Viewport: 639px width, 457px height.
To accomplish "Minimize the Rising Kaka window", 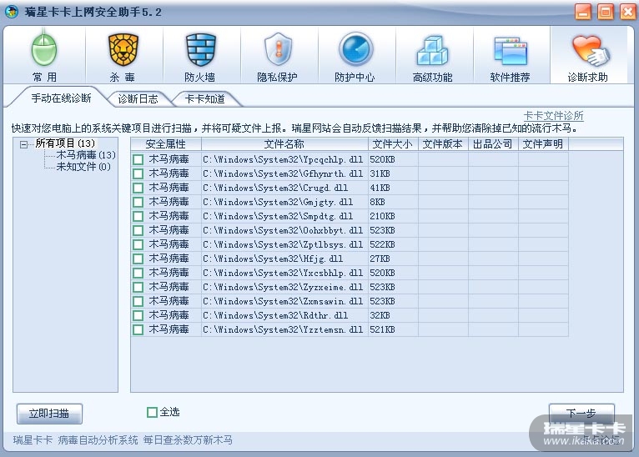I will coord(583,12).
